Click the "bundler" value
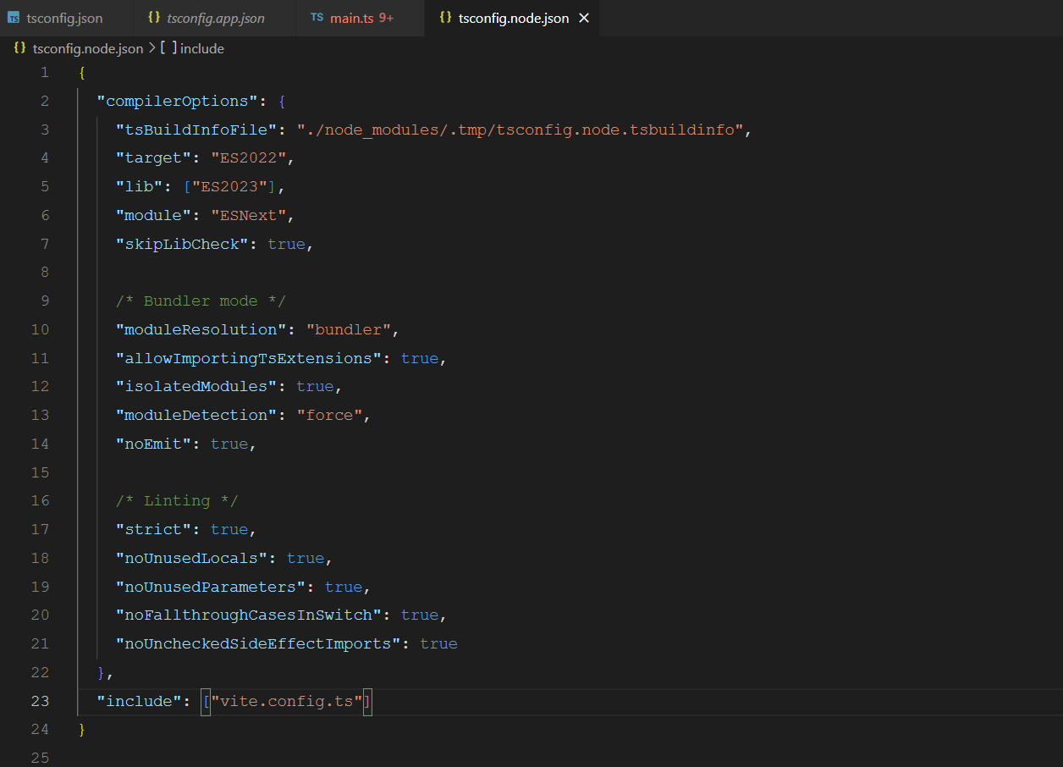 (x=348, y=329)
